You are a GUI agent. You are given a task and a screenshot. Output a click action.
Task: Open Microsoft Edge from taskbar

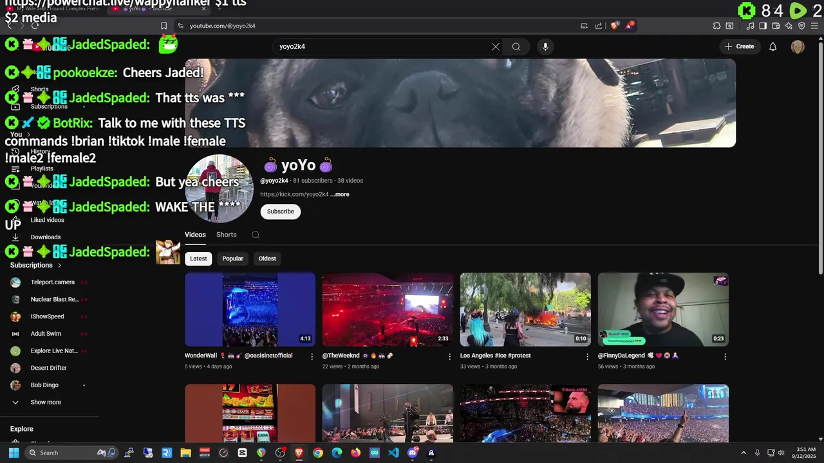pos(337,453)
